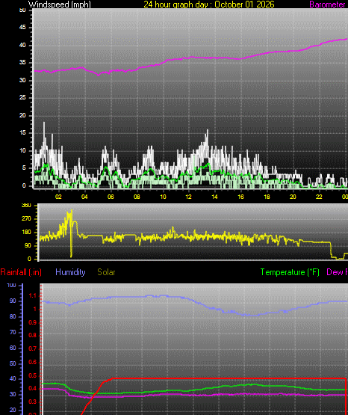The image size is (348, 415).
Task: Click the "06" hour label on time axis
Action: tap(111, 197)
